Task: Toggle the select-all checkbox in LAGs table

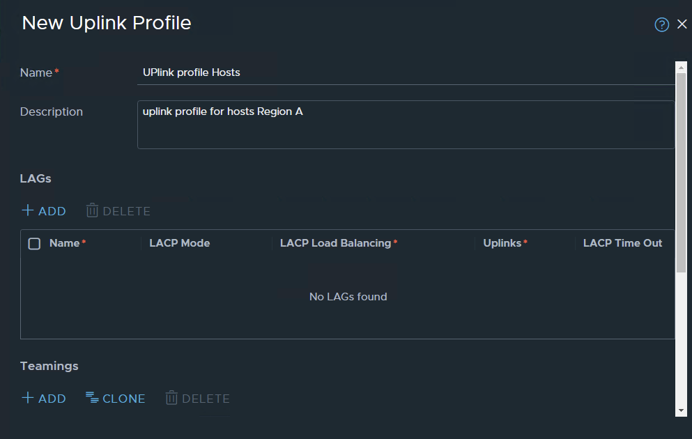Action: (x=33, y=243)
